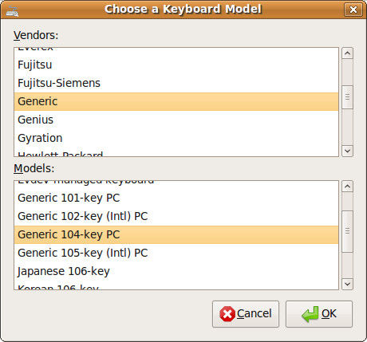Image resolution: width=367 pixels, height=342 pixels.
Task: Select Generic 104-key PC model
Action: (x=176, y=234)
